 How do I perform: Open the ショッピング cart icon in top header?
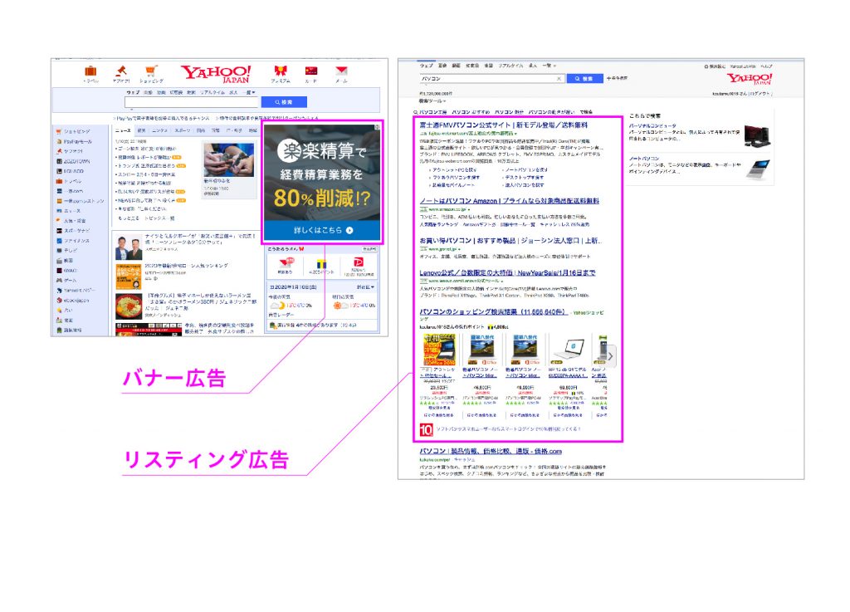(x=151, y=71)
